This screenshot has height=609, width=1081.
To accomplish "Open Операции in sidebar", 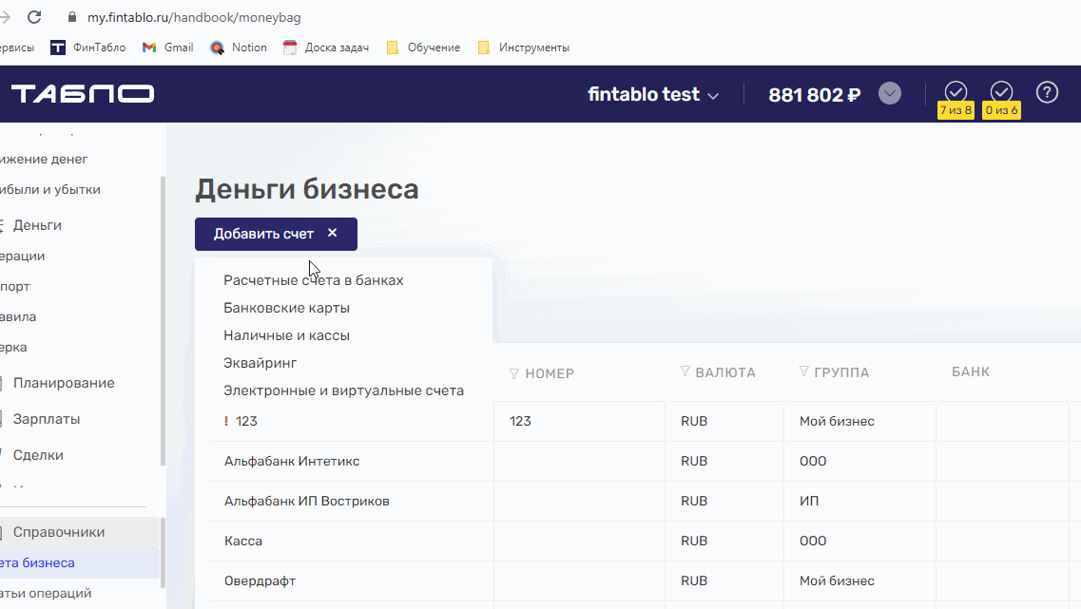I will 23,256.
